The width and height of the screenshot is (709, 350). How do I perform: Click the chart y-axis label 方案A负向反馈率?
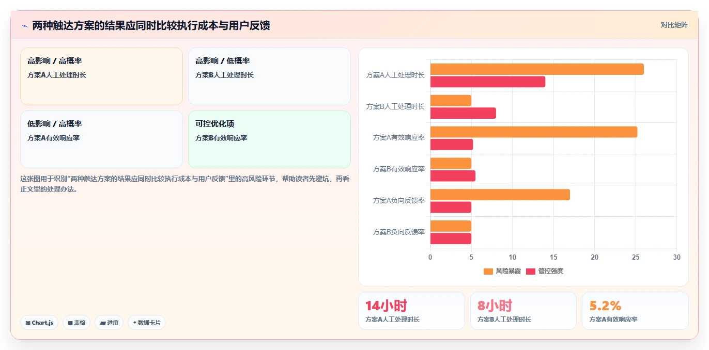click(399, 201)
